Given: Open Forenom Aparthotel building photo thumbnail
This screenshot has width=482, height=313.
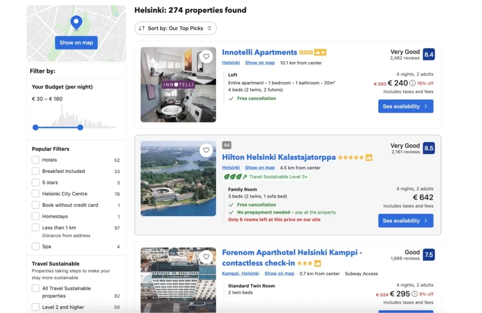Looking at the screenshot, I should [x=178, y=280].
